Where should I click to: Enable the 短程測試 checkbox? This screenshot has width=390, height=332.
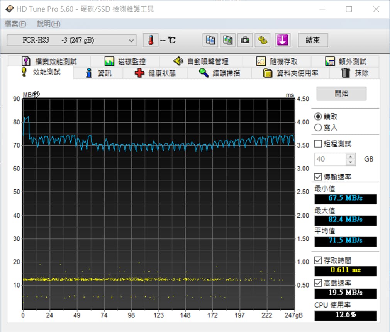[317, 143]
